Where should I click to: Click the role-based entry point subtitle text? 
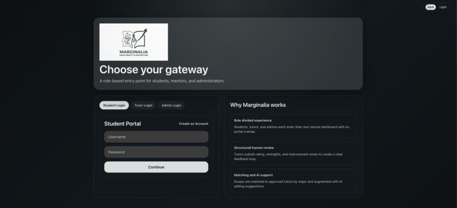(x=162, y=81)
